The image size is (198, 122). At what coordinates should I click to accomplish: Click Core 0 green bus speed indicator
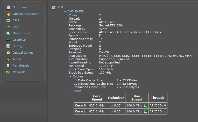click(x=146, y=105)
